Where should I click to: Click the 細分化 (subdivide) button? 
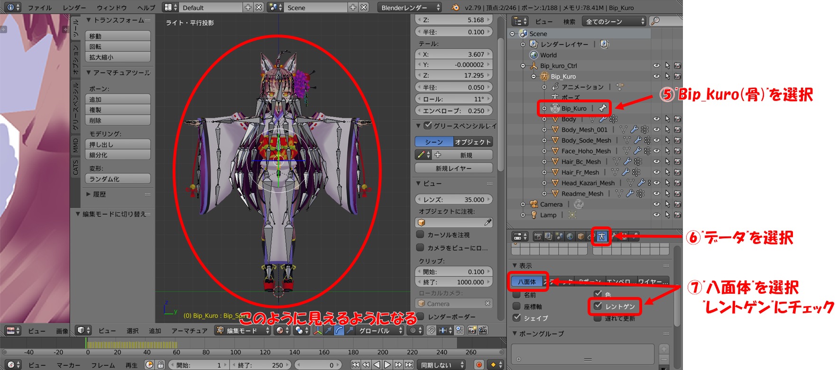tap(118, 155)
